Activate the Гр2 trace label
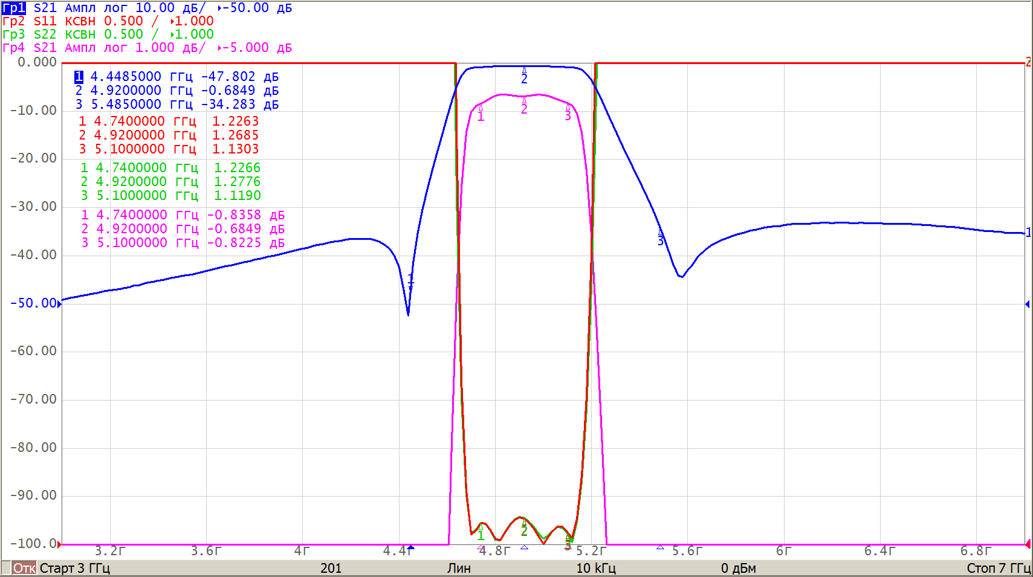Screen dimensions: 1033x577 [13, 21]
